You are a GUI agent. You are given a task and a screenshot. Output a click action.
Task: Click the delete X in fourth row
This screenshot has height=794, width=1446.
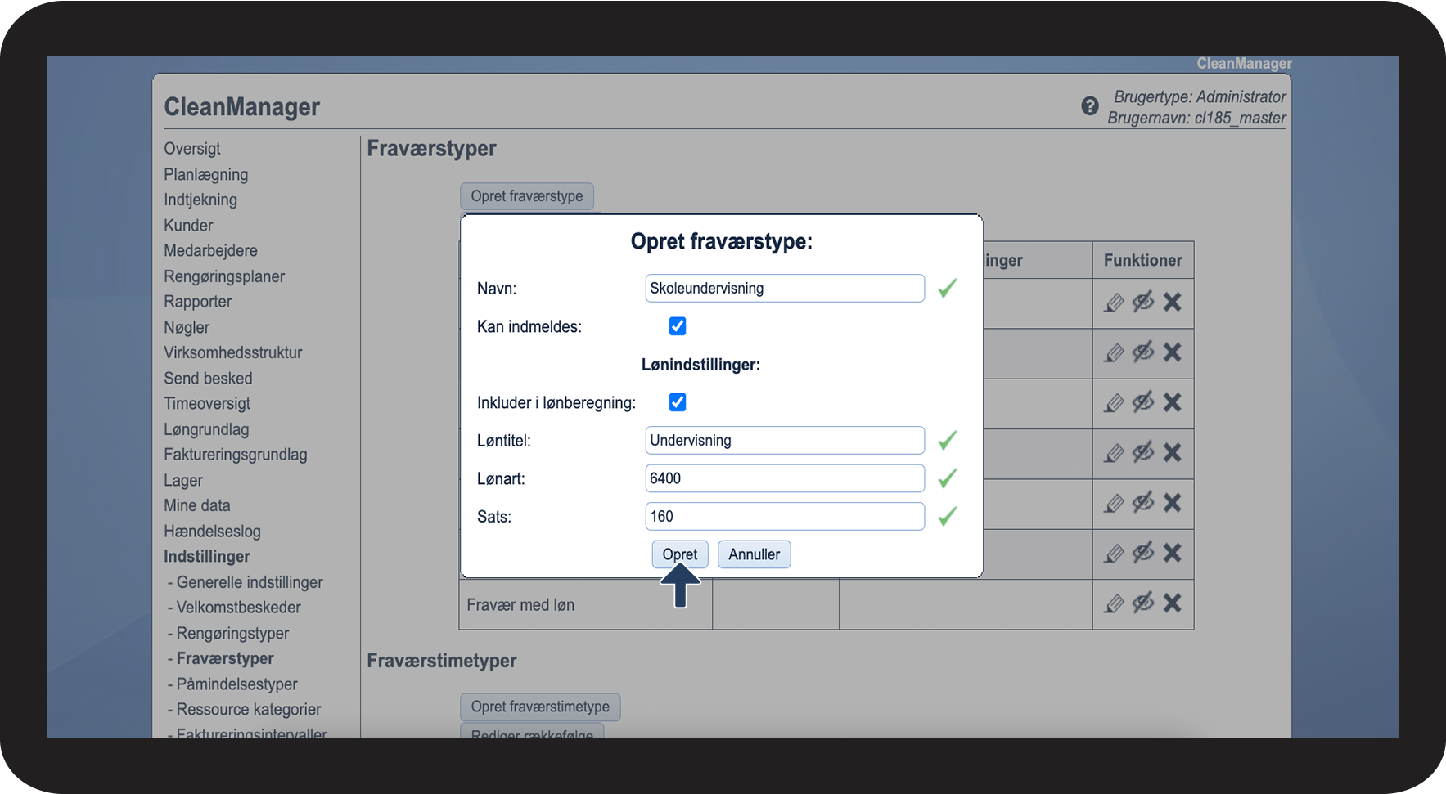pos(1172,453)
